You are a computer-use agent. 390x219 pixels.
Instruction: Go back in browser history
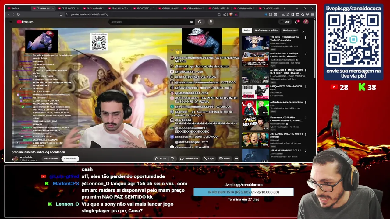tap(9, 14)
